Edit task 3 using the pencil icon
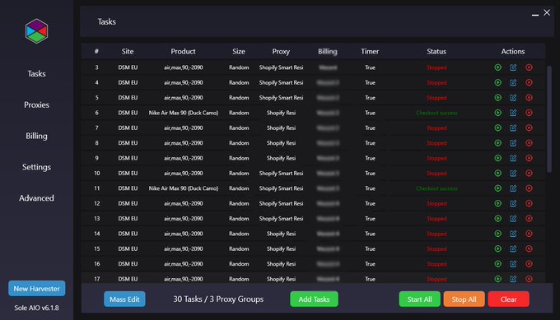The height and width of the screenshot is (320, 560). [x=513, y=67]
